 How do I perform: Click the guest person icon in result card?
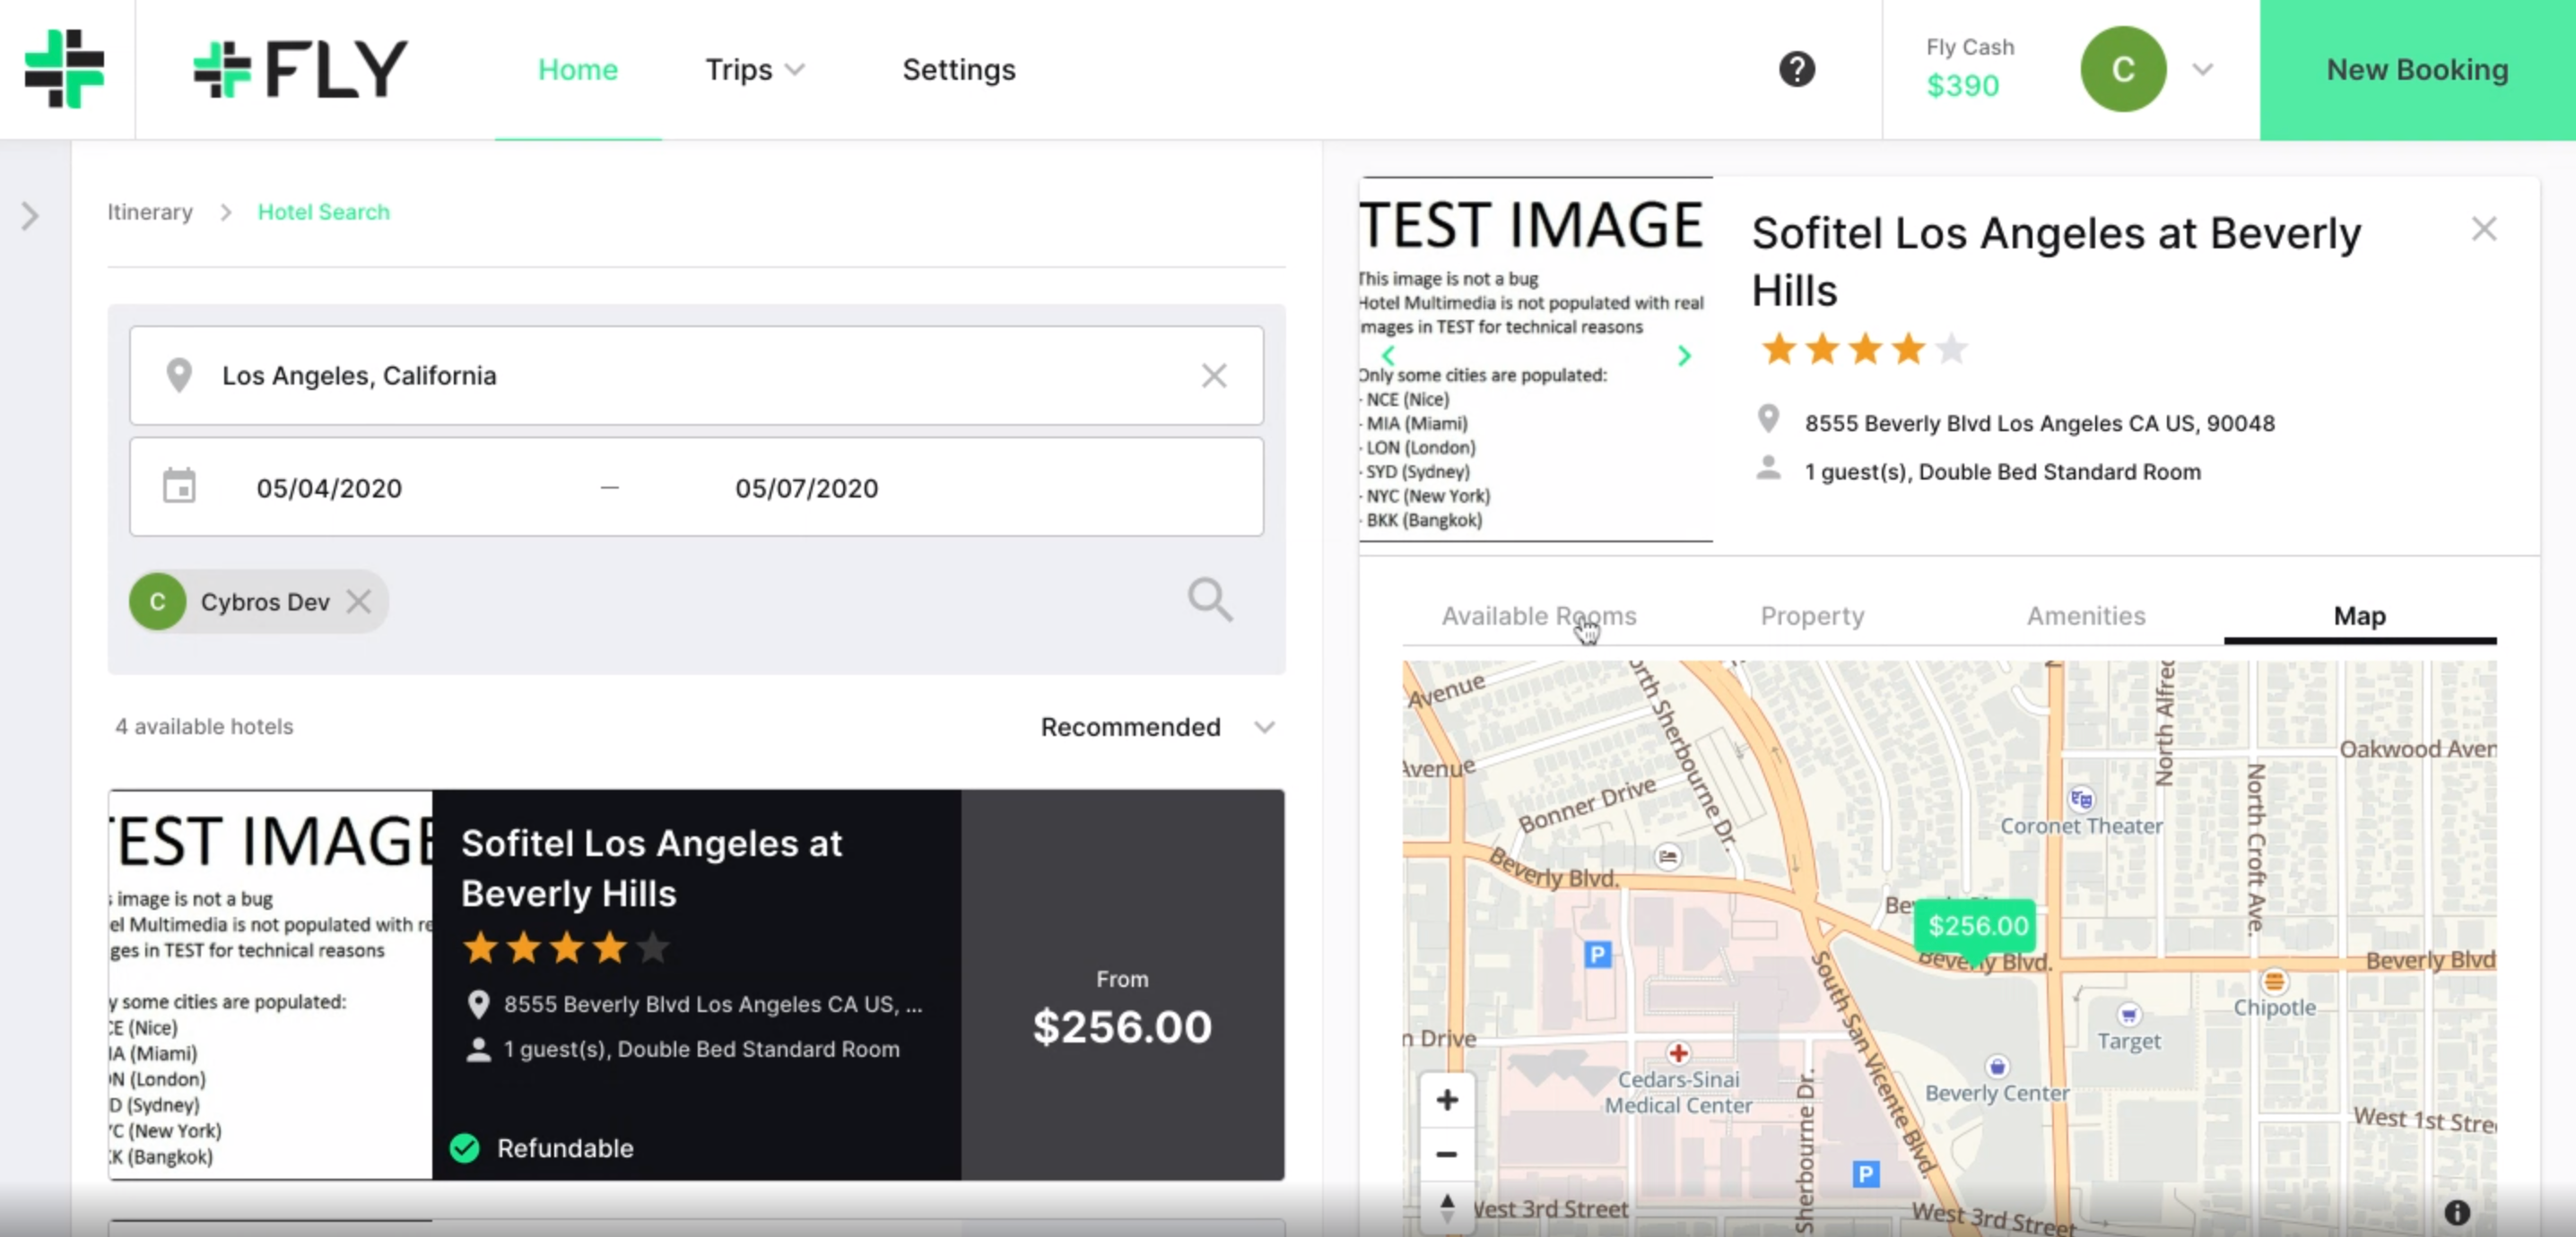click(x=478, y=1049)
